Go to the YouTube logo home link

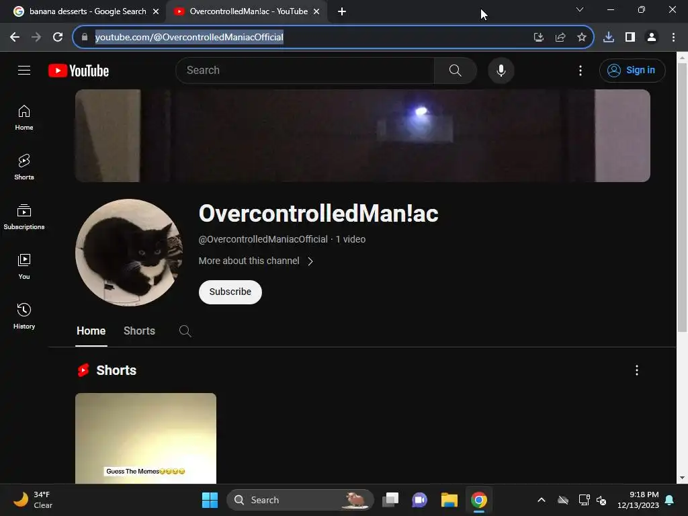(79, 71)
